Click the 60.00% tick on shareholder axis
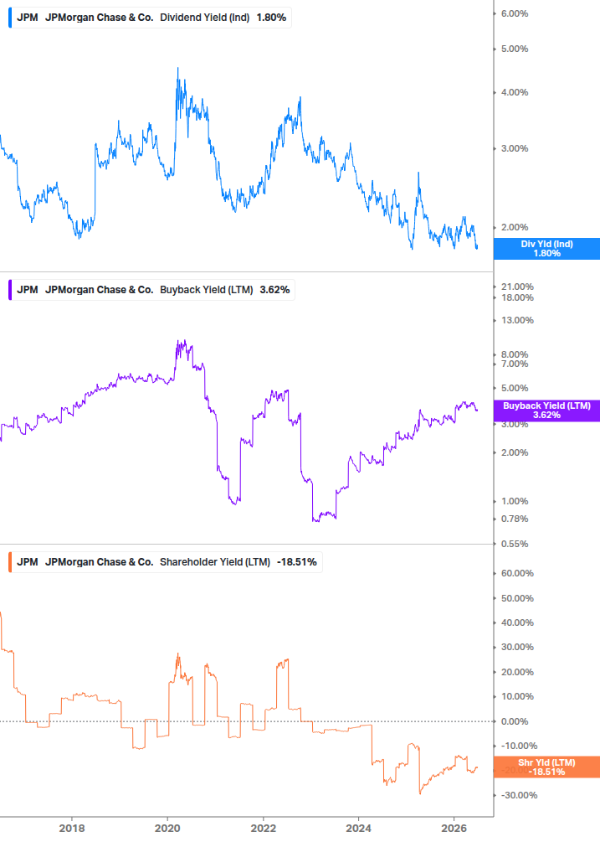This screenshot has height=842, width=600. (x=517, y=574)
